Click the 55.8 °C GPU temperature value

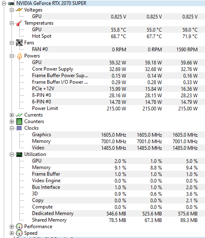(x=119, y=30)
